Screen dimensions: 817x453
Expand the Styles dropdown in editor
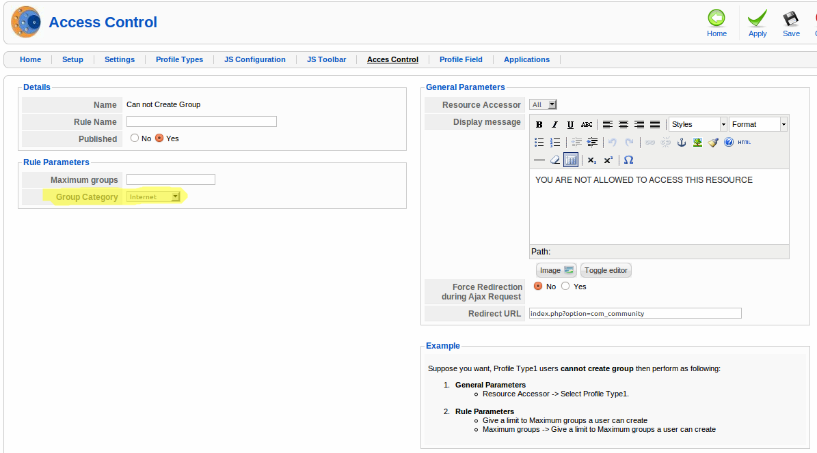click(697, 124)
